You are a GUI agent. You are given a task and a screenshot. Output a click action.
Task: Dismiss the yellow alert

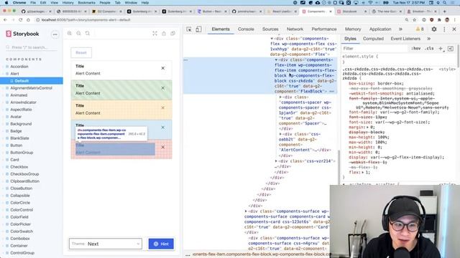tap(163, 107)
